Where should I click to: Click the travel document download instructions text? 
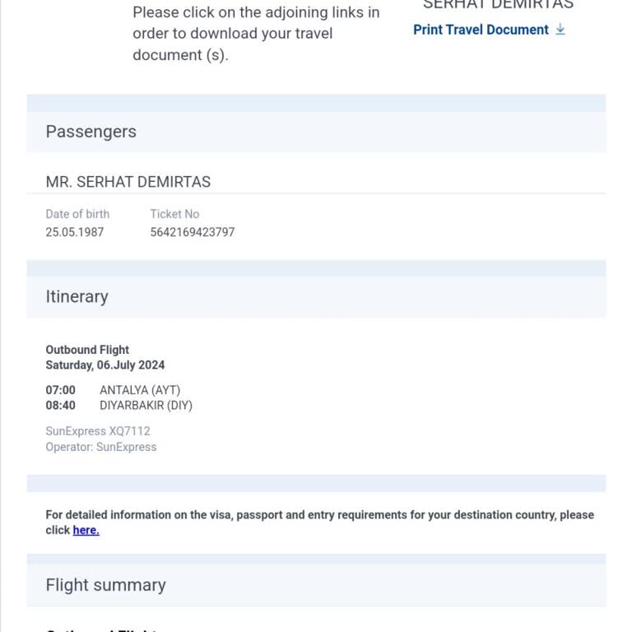pos(256,34)
